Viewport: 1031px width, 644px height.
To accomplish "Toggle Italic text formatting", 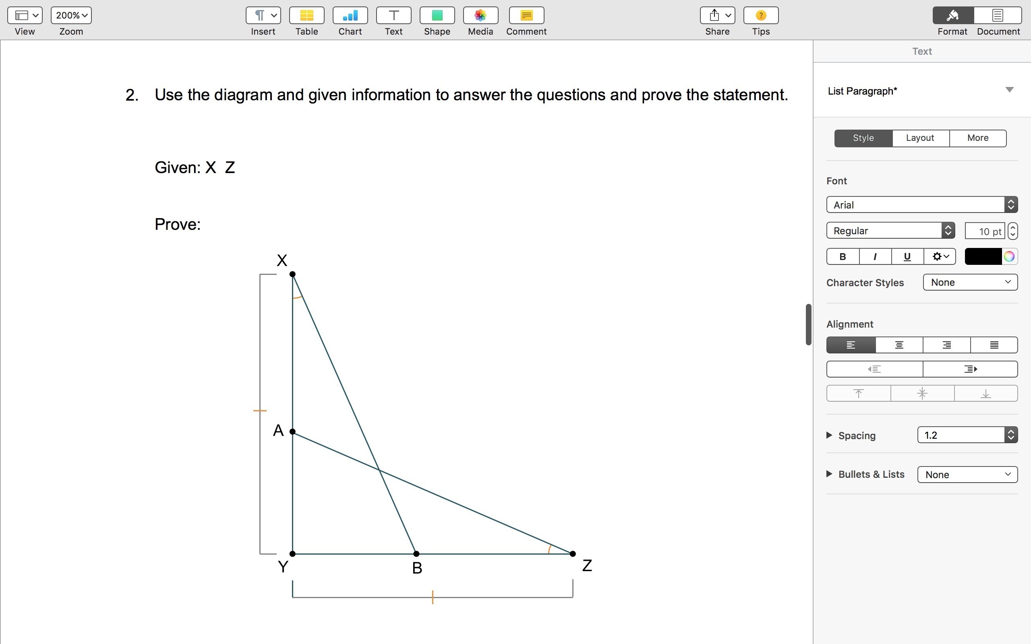I will [x=875, y=256].
